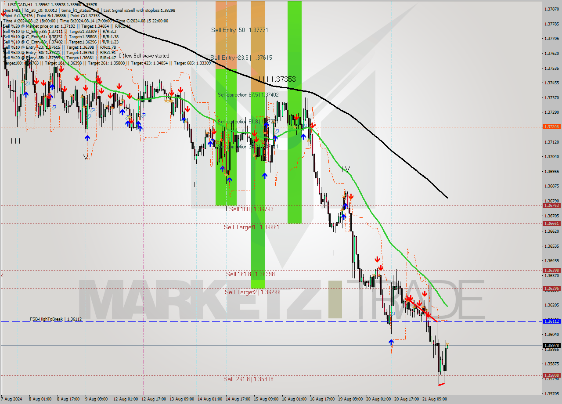Image resolution: width=562 pixels, height=404 pixels.
Task: Click the '15 Aug 09:00' time axis label
Action: [x=265, y=399]
